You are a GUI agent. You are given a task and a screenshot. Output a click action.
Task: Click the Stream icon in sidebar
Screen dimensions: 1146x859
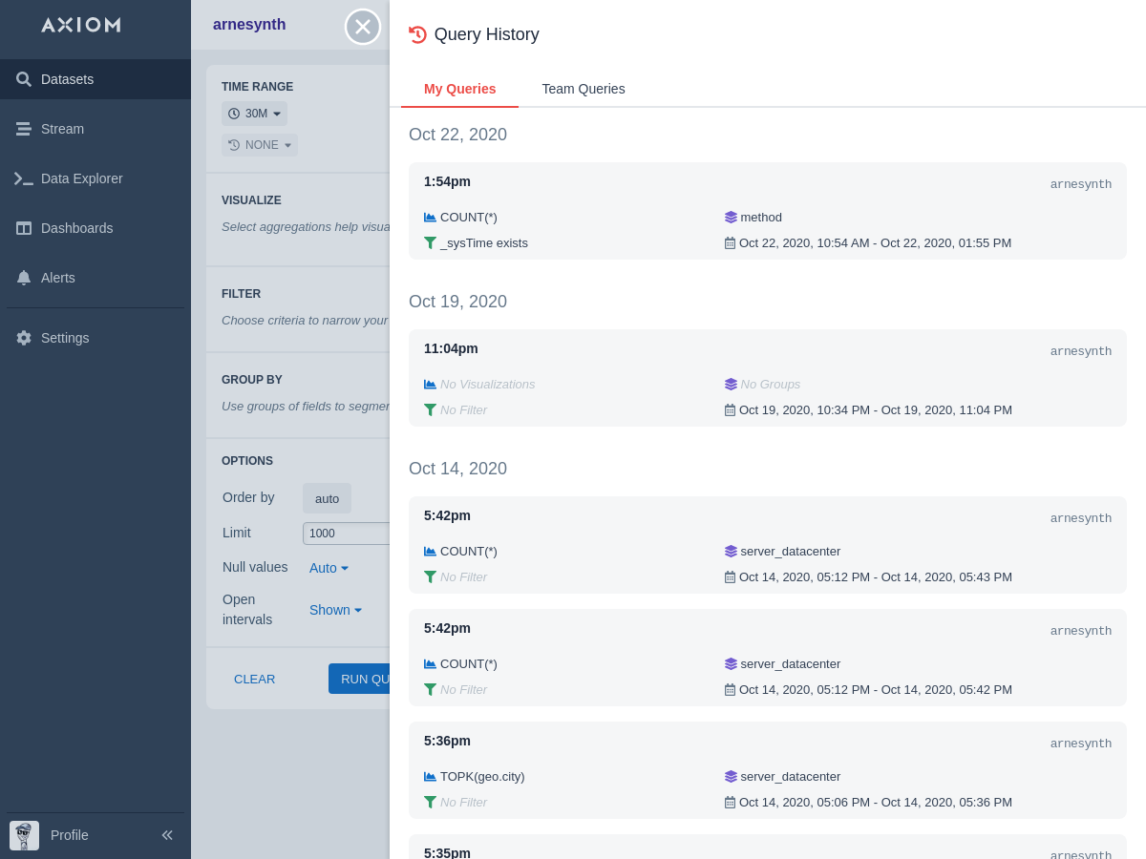[x=24, y=129]
